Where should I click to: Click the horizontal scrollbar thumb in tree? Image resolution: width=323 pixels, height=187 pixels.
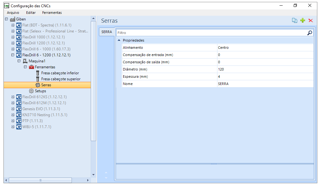click(40, 180)
